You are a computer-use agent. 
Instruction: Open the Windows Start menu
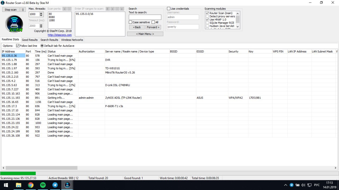pyautogui.click(x=6, y=185)
